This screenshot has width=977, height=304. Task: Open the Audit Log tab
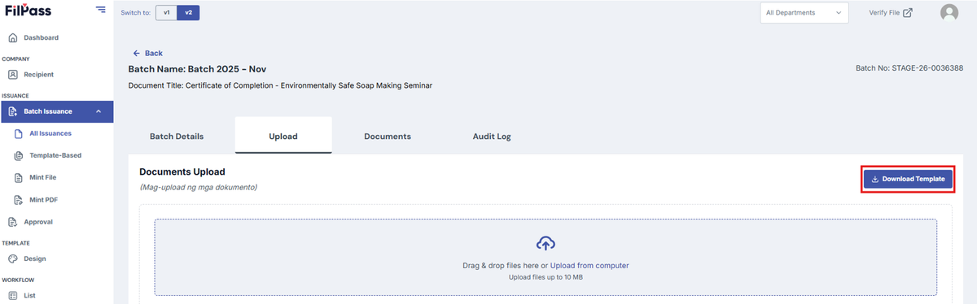(x=492, y=137)
